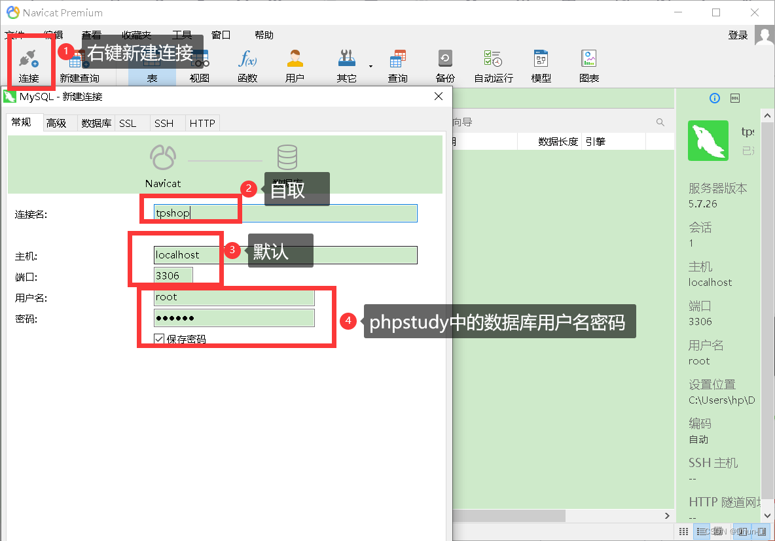The width and height of the screenshot is (775, 541).
Task: Click the search magnifier icon in object pane
Action: [x=660, y=122]
